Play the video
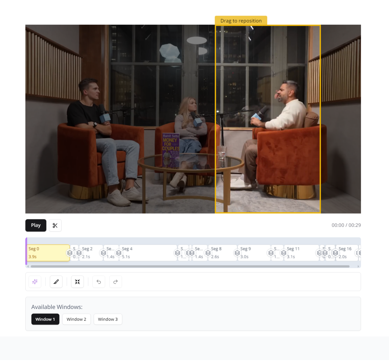389x363 pixels. click(36, 225)
